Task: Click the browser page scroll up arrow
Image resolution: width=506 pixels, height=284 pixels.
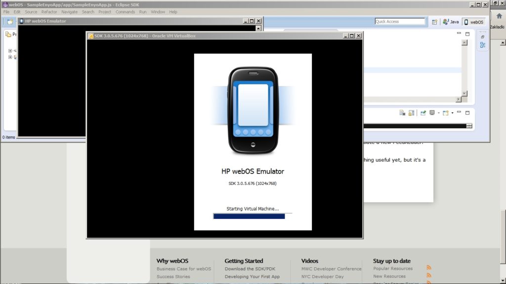Action: tap(503, 42)
